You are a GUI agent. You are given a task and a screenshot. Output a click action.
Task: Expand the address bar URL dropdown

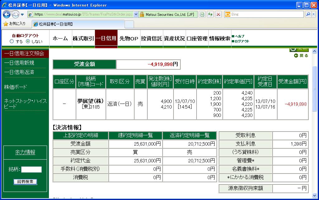(136, 14)
